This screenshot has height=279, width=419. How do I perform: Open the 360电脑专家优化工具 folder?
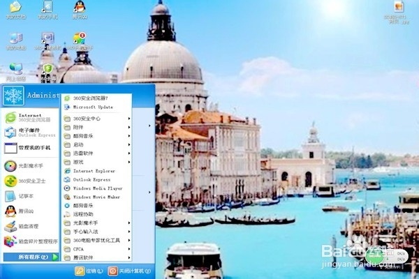pyautogui.click(x=97, y=240)
